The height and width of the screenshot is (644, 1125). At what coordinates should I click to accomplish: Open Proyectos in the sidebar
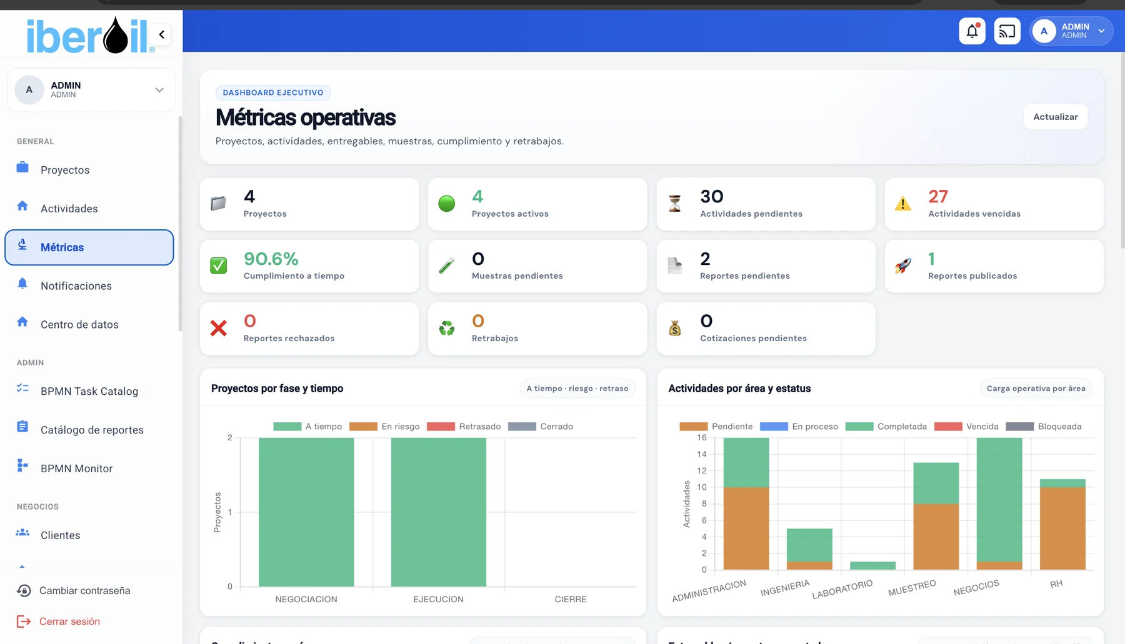89,170
